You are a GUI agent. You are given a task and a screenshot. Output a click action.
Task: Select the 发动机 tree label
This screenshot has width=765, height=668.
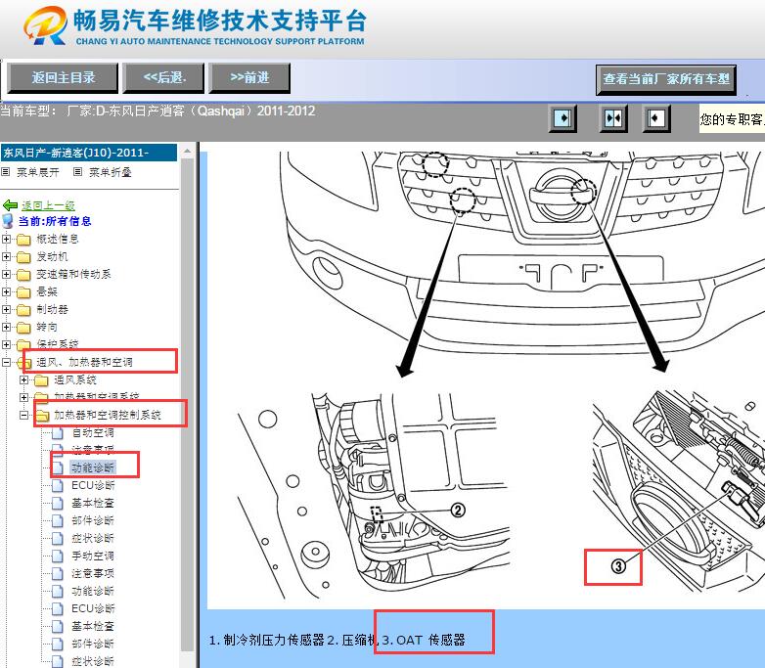52,256
